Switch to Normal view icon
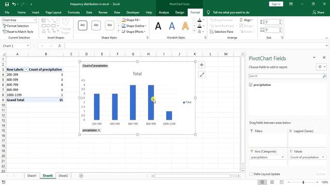330x185 pixels. pos(262,182)
